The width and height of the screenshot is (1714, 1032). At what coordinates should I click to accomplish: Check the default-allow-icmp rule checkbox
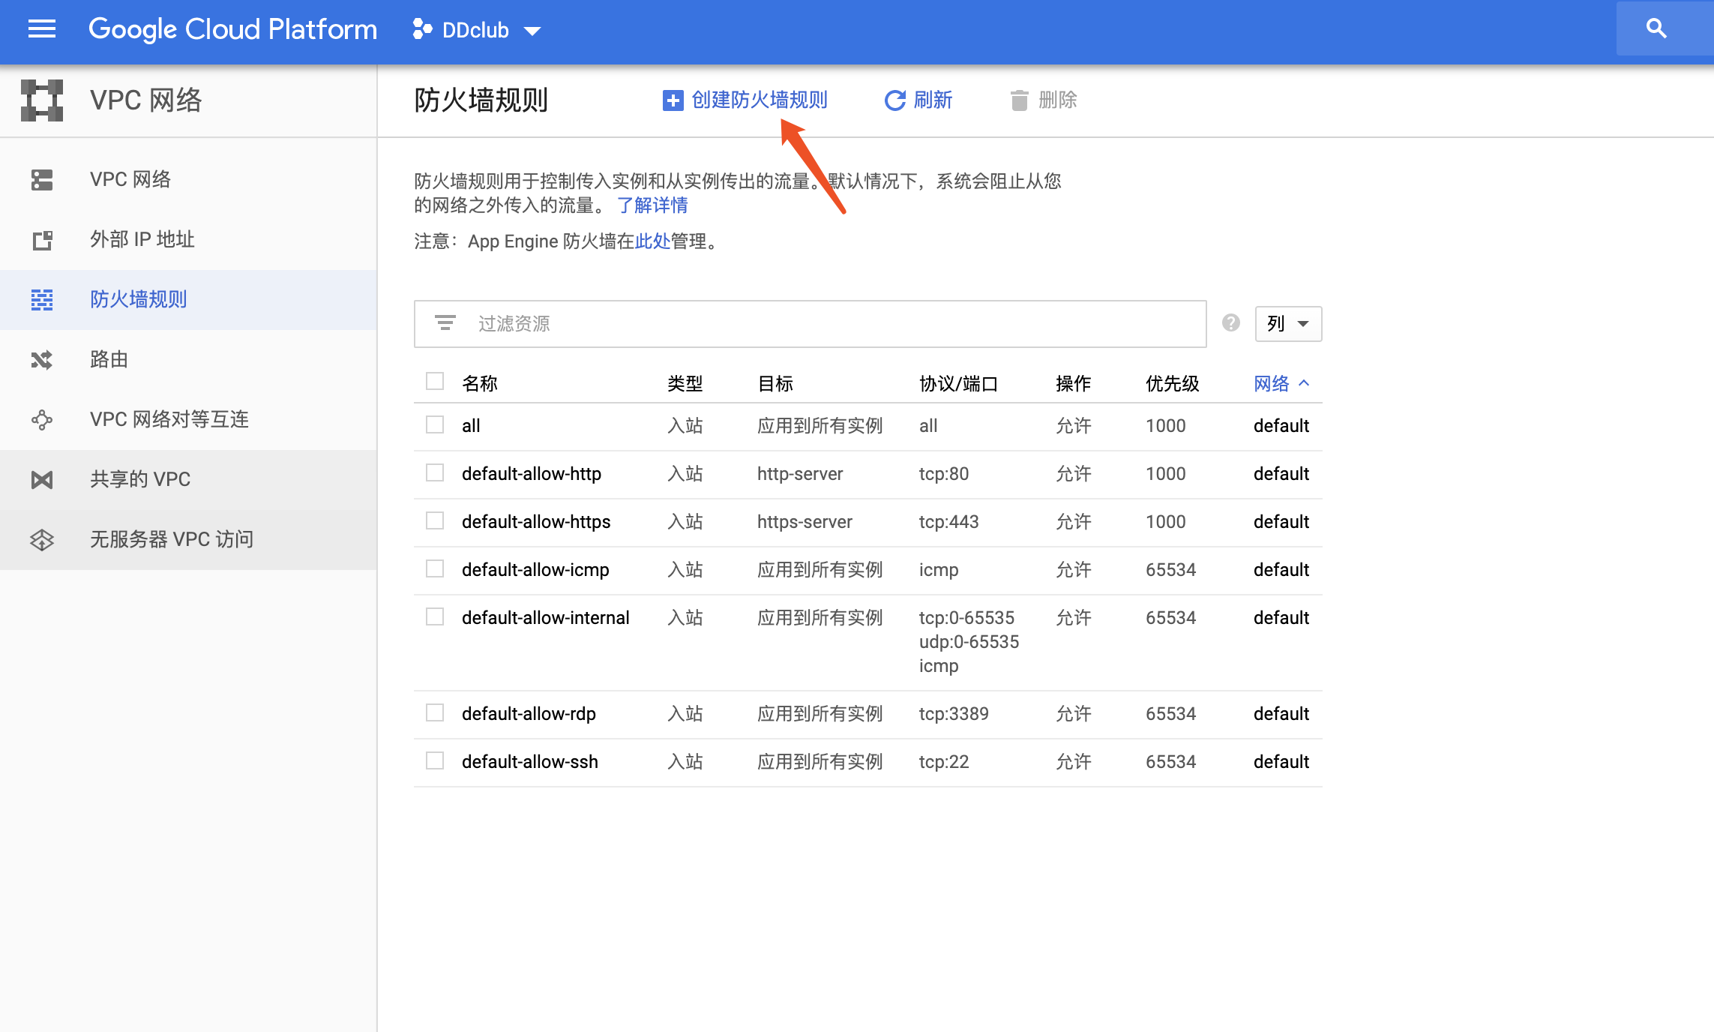pos(435,568)
